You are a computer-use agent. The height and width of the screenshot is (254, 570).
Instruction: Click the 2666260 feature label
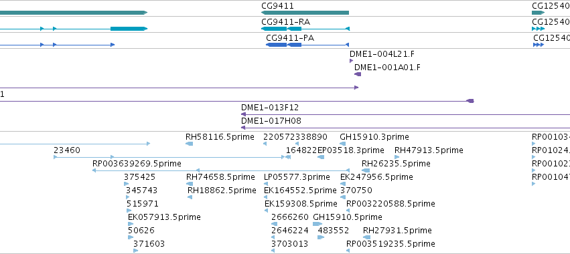[x=290, y=217]
